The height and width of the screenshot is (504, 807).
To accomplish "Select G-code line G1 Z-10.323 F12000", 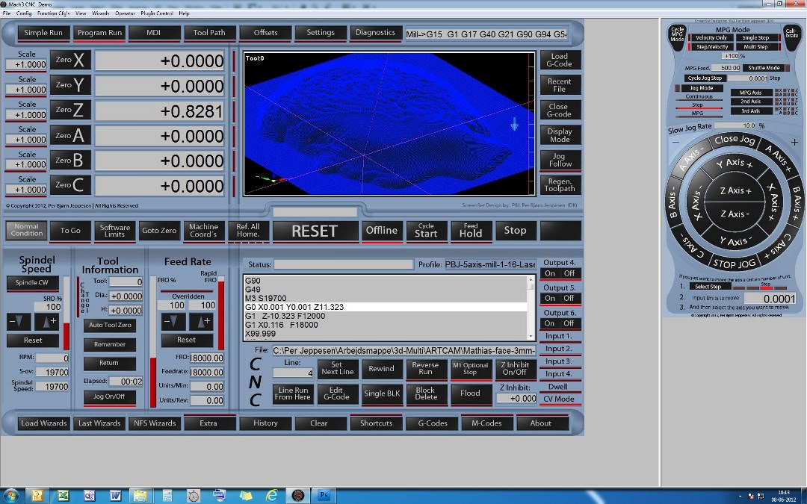I will coord(385,316).
